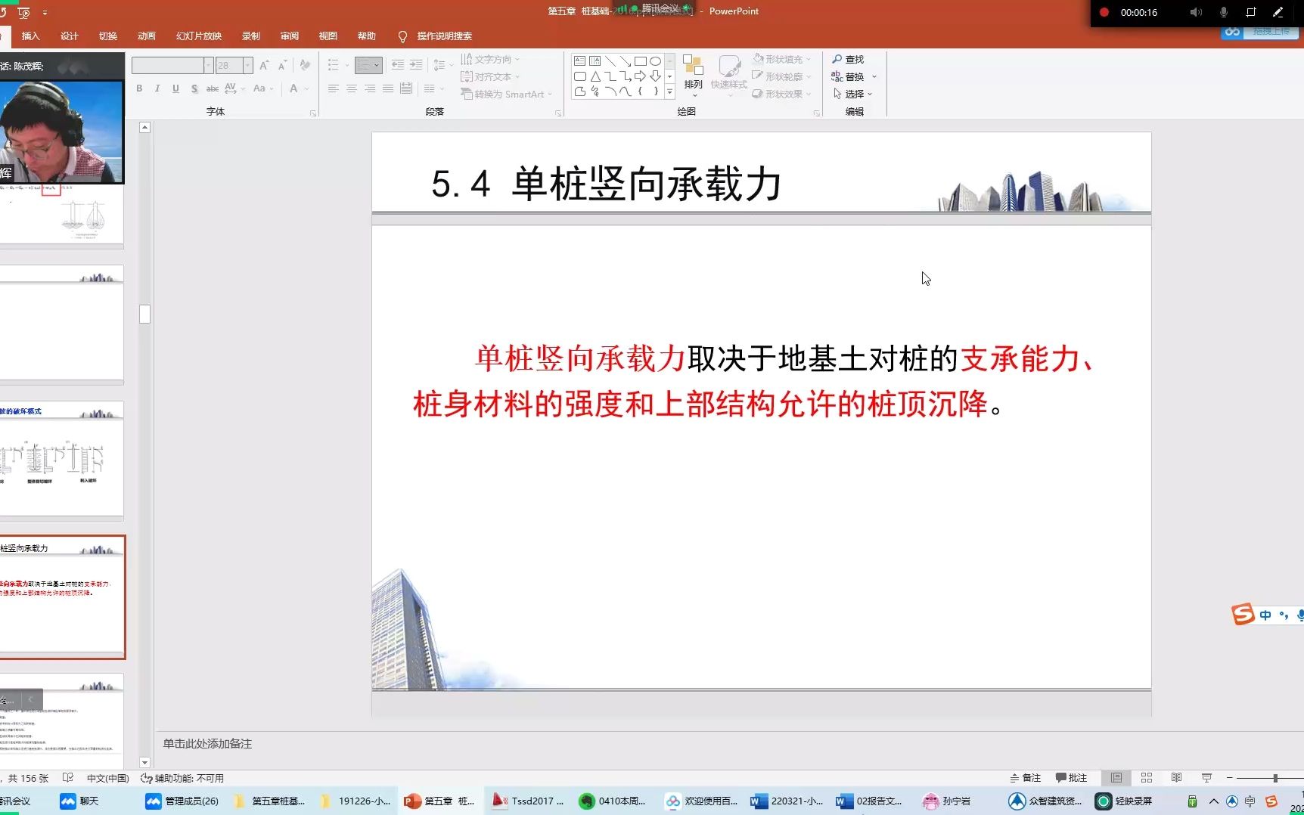Click the zoom slider handle
Image resolution: width=1304 pixels, height=815 pixels.
(x=1275, y=778)
